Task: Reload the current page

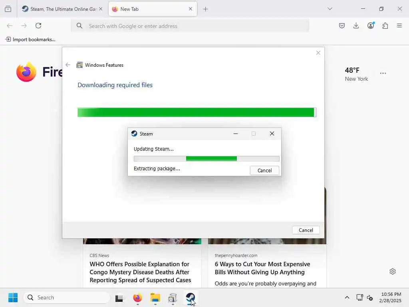Action: (38, 26)
